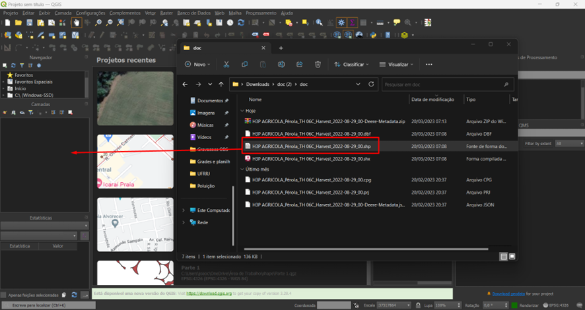
Task: Open the download.qgis.org link
Action: pos(209,294)
